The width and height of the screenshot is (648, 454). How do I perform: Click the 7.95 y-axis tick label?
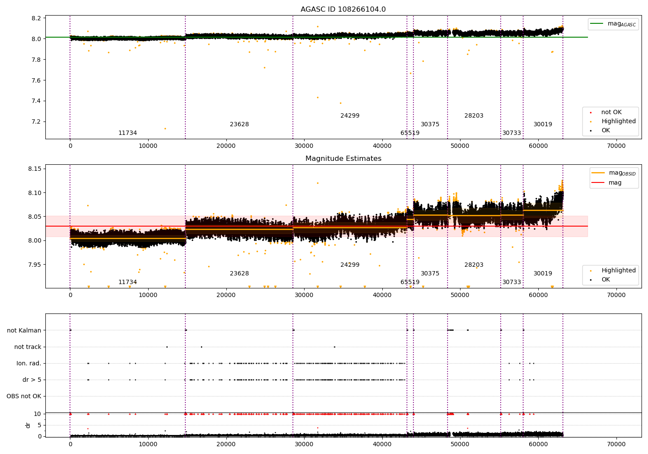[x=35, y=265]
